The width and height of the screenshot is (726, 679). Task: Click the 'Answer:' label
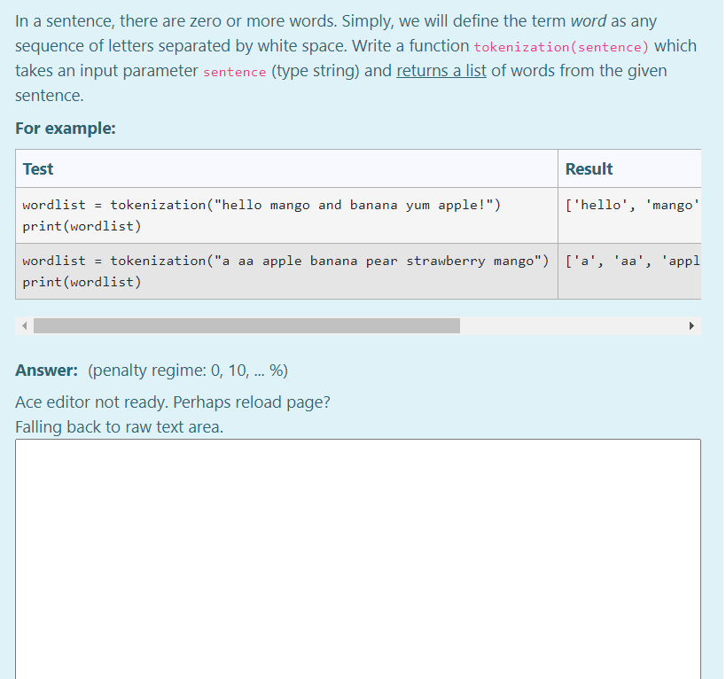[46, 371]
